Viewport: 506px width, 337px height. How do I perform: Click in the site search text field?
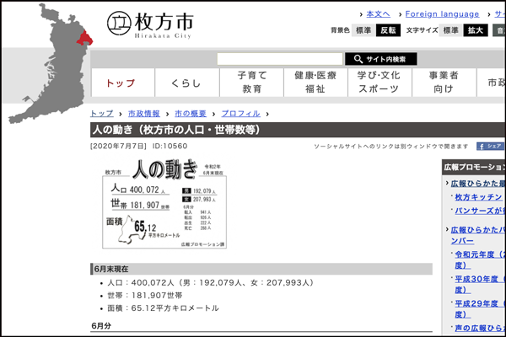pos(279,59)
